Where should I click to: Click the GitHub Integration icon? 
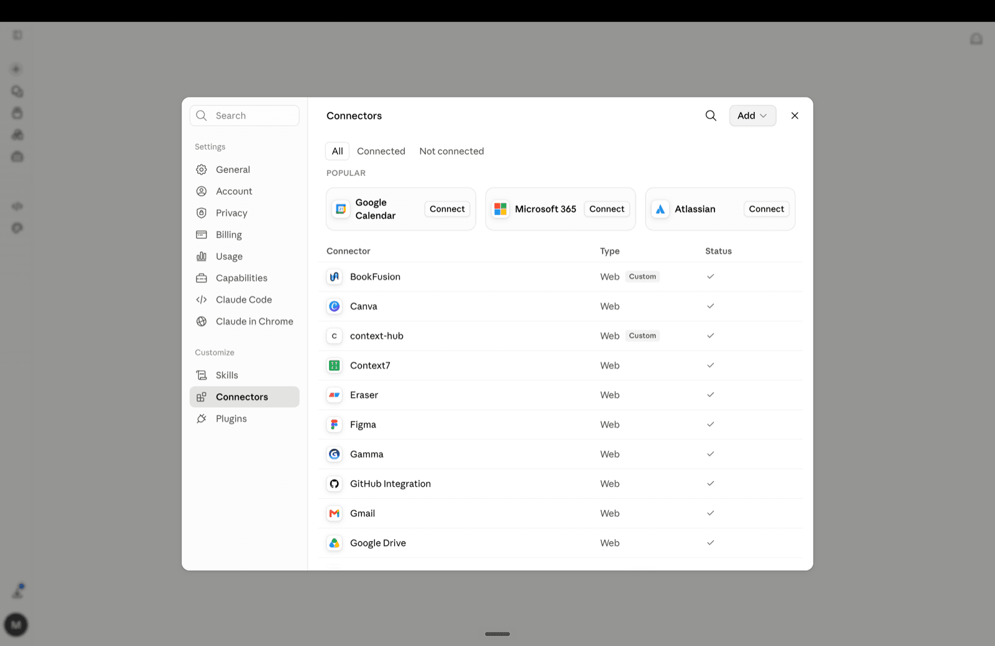pos(335,484)
